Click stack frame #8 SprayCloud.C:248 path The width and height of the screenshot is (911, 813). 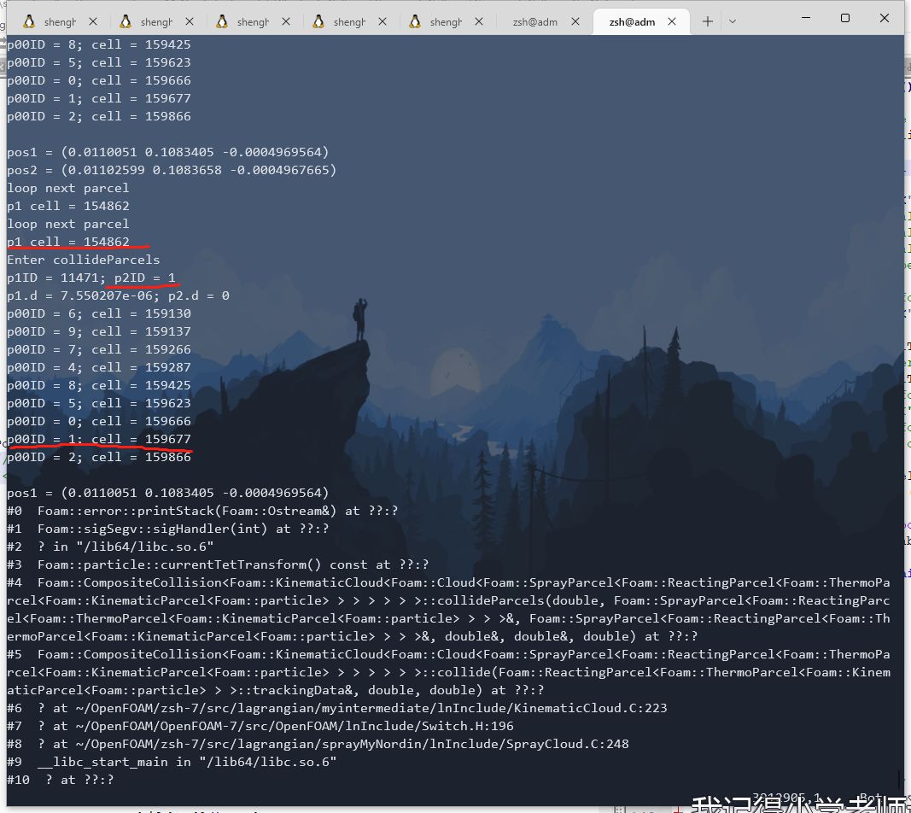[x=318, y=745]
